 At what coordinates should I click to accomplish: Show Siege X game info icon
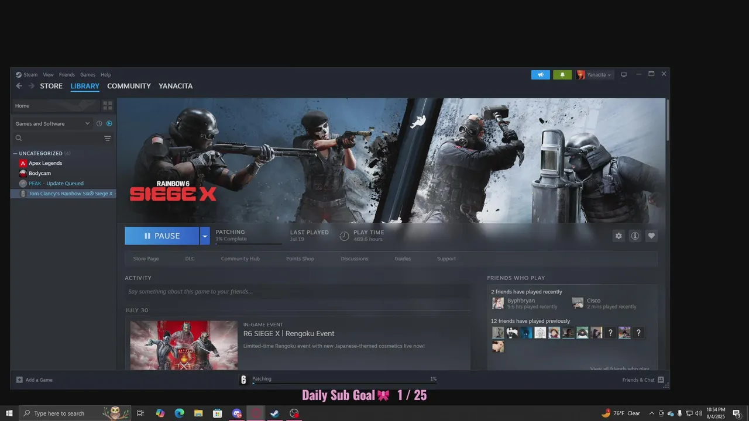(635, 236)
